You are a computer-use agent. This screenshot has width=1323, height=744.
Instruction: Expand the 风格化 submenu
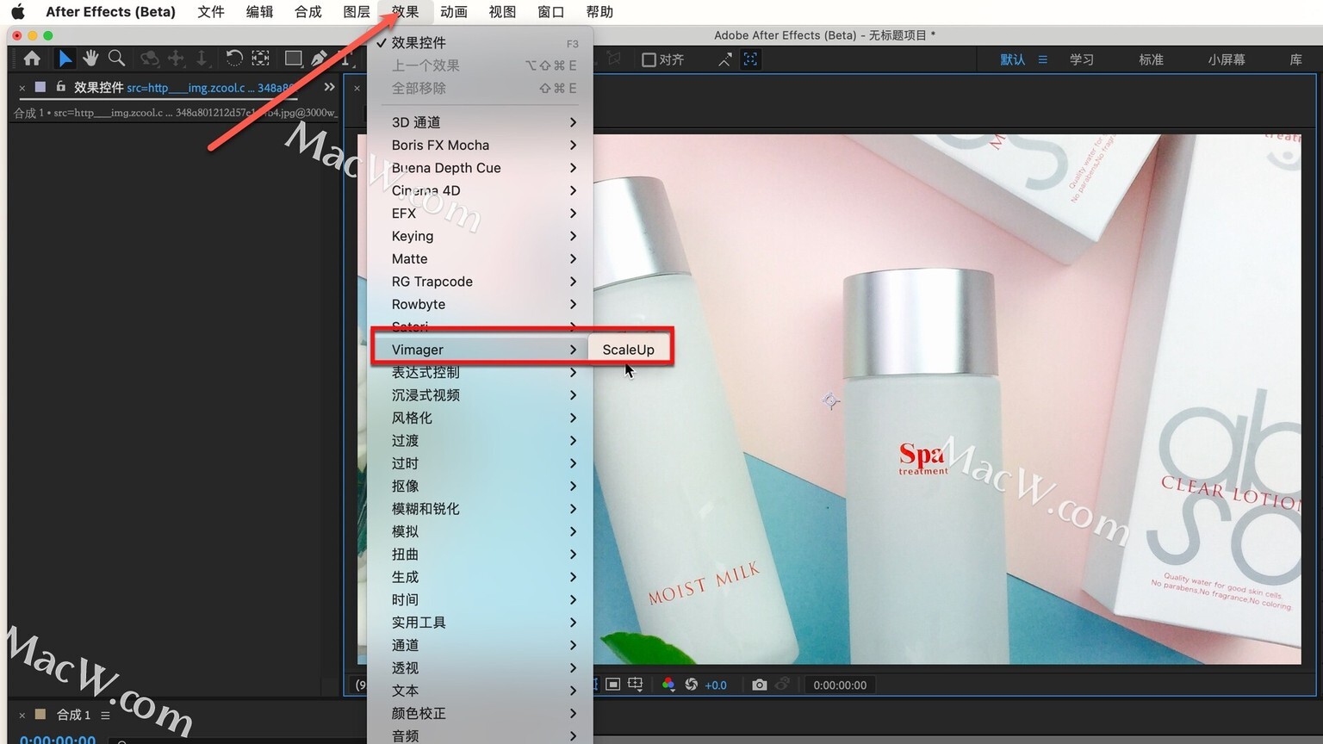pos(480,418)
